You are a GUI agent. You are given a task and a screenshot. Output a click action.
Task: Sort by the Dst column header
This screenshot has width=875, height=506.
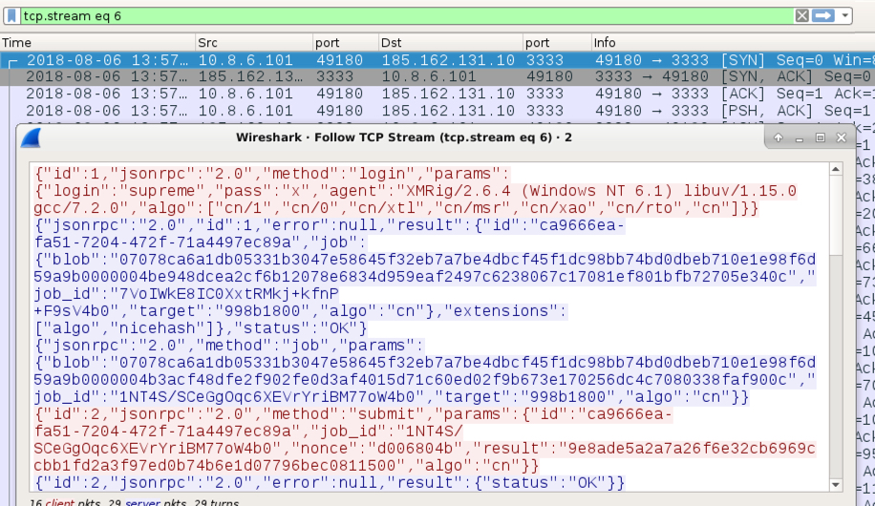(450, 42)
